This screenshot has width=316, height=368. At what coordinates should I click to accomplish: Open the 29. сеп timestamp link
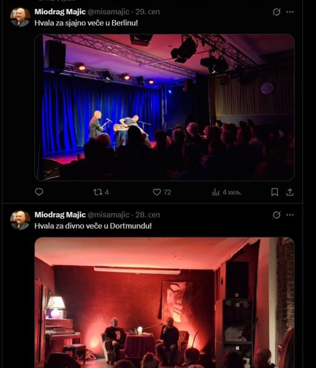click(148, 12)
